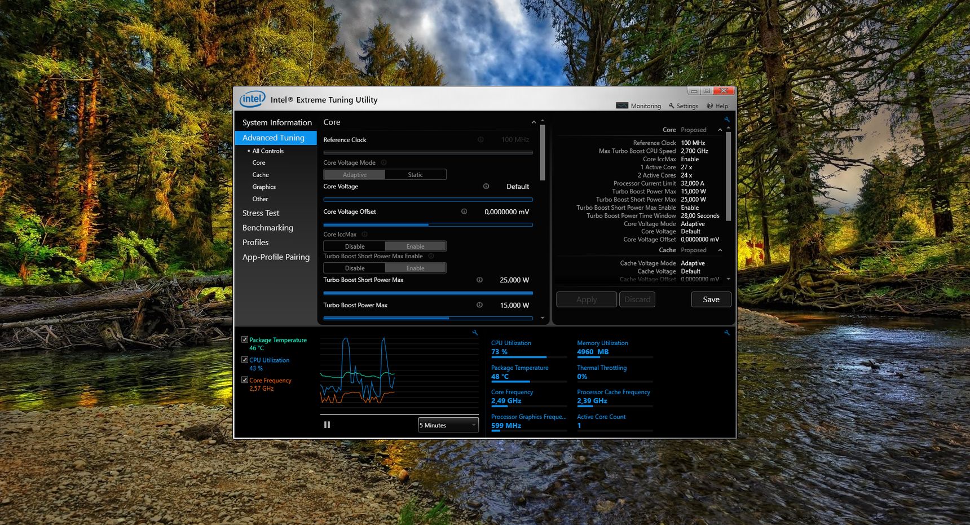This screenshot has width=970, height=525.
Task: Select Disable for Core IccMax
Action: 354,246
